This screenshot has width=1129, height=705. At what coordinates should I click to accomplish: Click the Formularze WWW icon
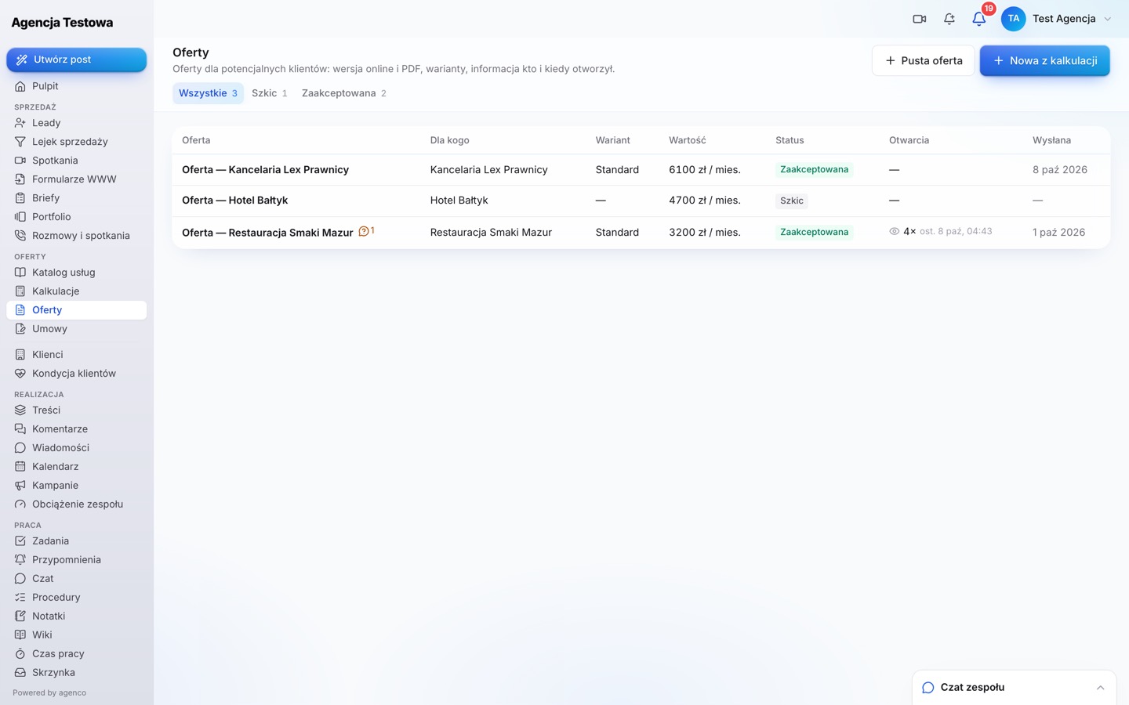coord(20,179)
